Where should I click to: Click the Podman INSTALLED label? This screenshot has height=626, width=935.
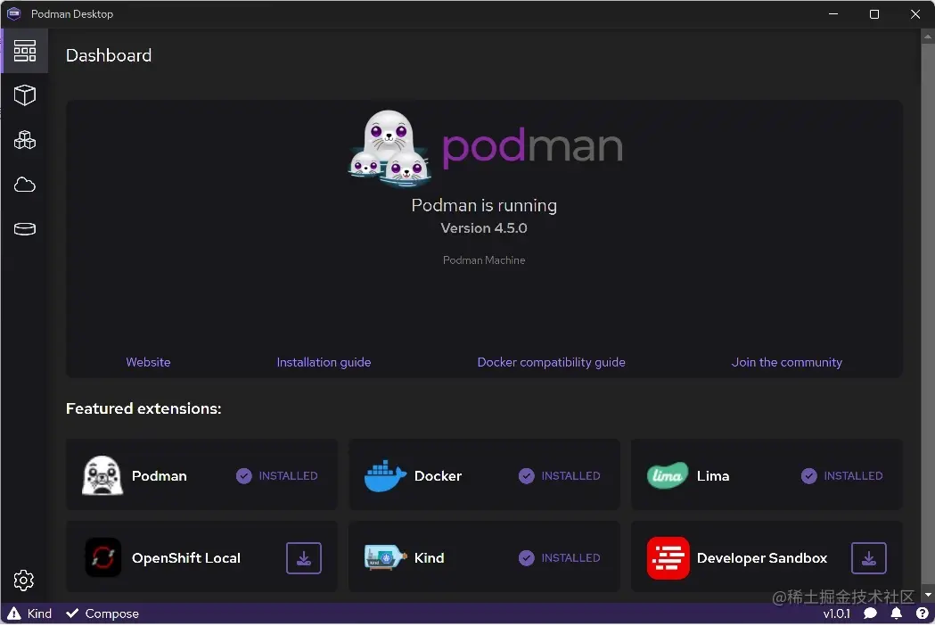click(x=288, y=476)
